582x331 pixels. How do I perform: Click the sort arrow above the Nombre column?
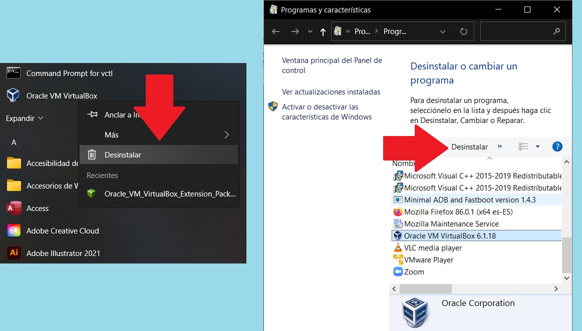pyautogui.click(x=489, y=158)
